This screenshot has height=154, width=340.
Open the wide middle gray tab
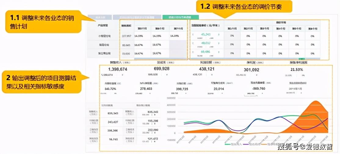coord(137,17)
